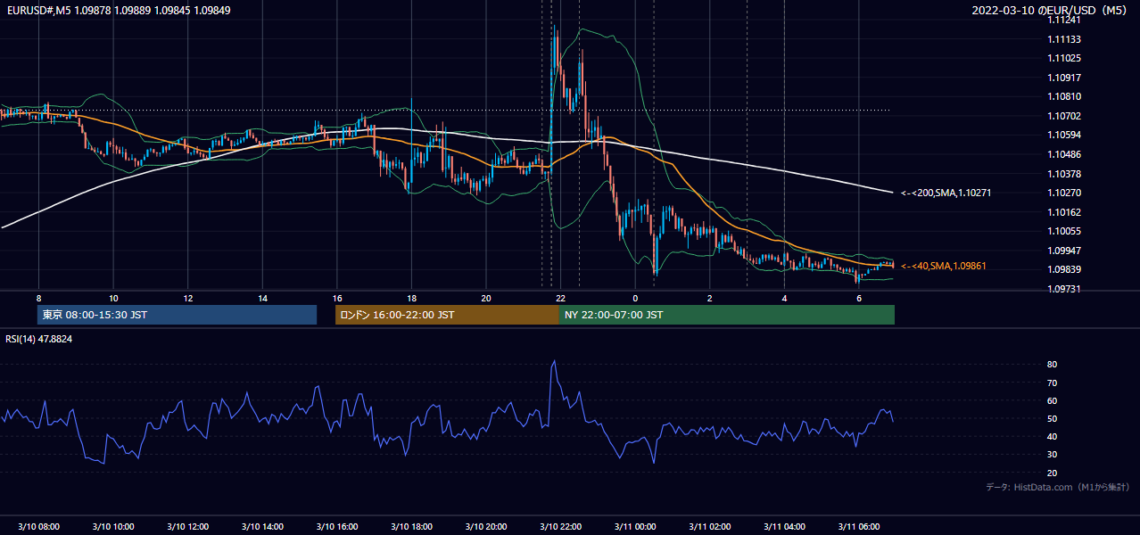
Task: Click the 3/11 06:00 time label
Action: click(858, 526)
